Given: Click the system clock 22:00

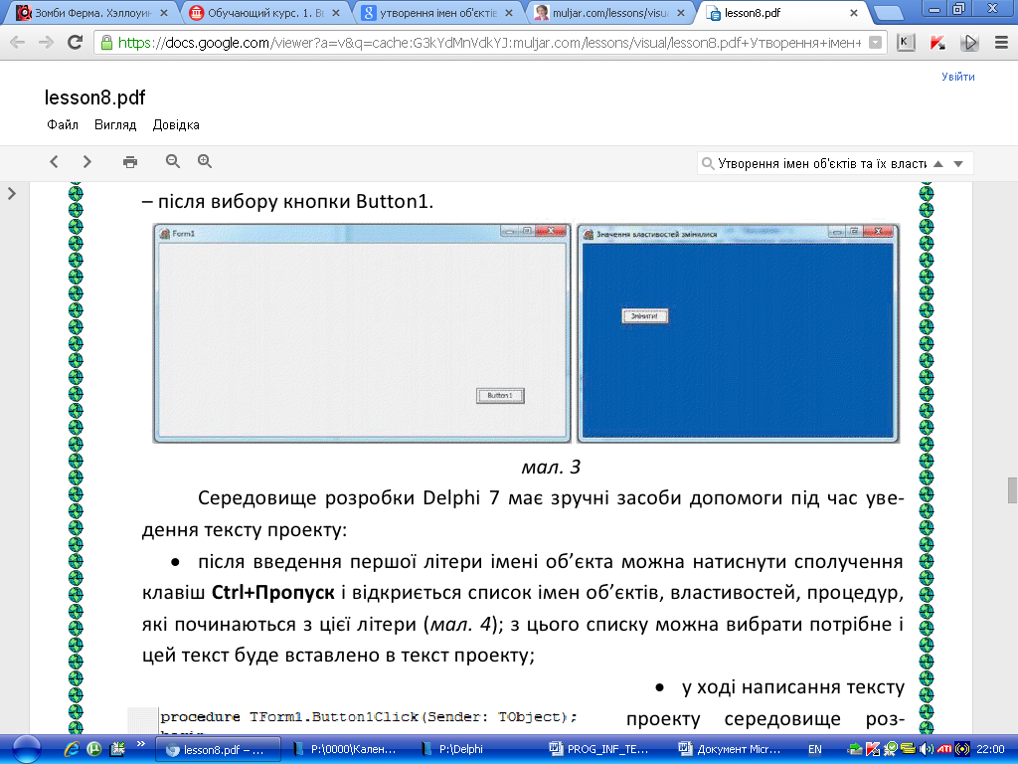Looking at the screenshot, I should tap(990, 750).
